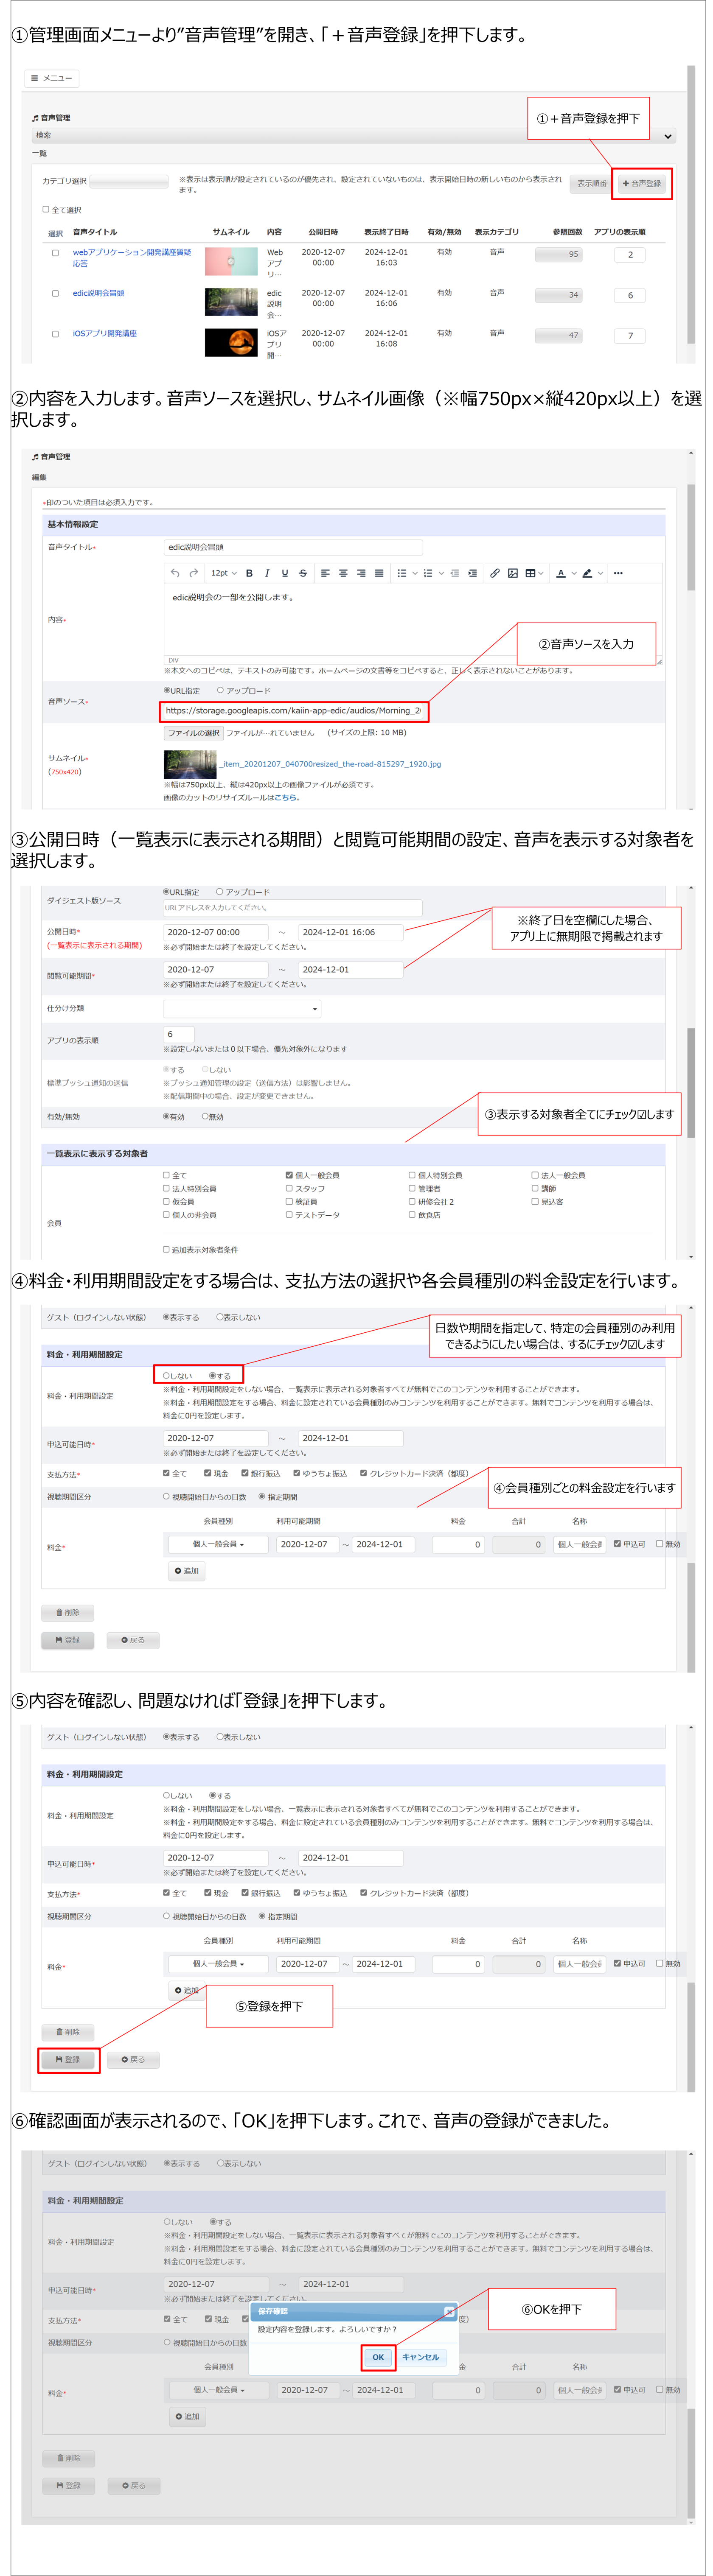Viewport: 713px width, 2576px height.
Task: Click the 戻る button in step ⑤
Action: 133,2059
